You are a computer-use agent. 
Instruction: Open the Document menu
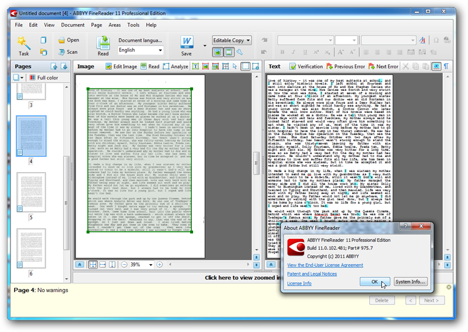(x=73, y=25)
